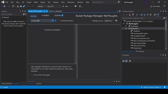Pin the Toolbox panel
The image size is (168, 94).
click(x=23, y=11)
